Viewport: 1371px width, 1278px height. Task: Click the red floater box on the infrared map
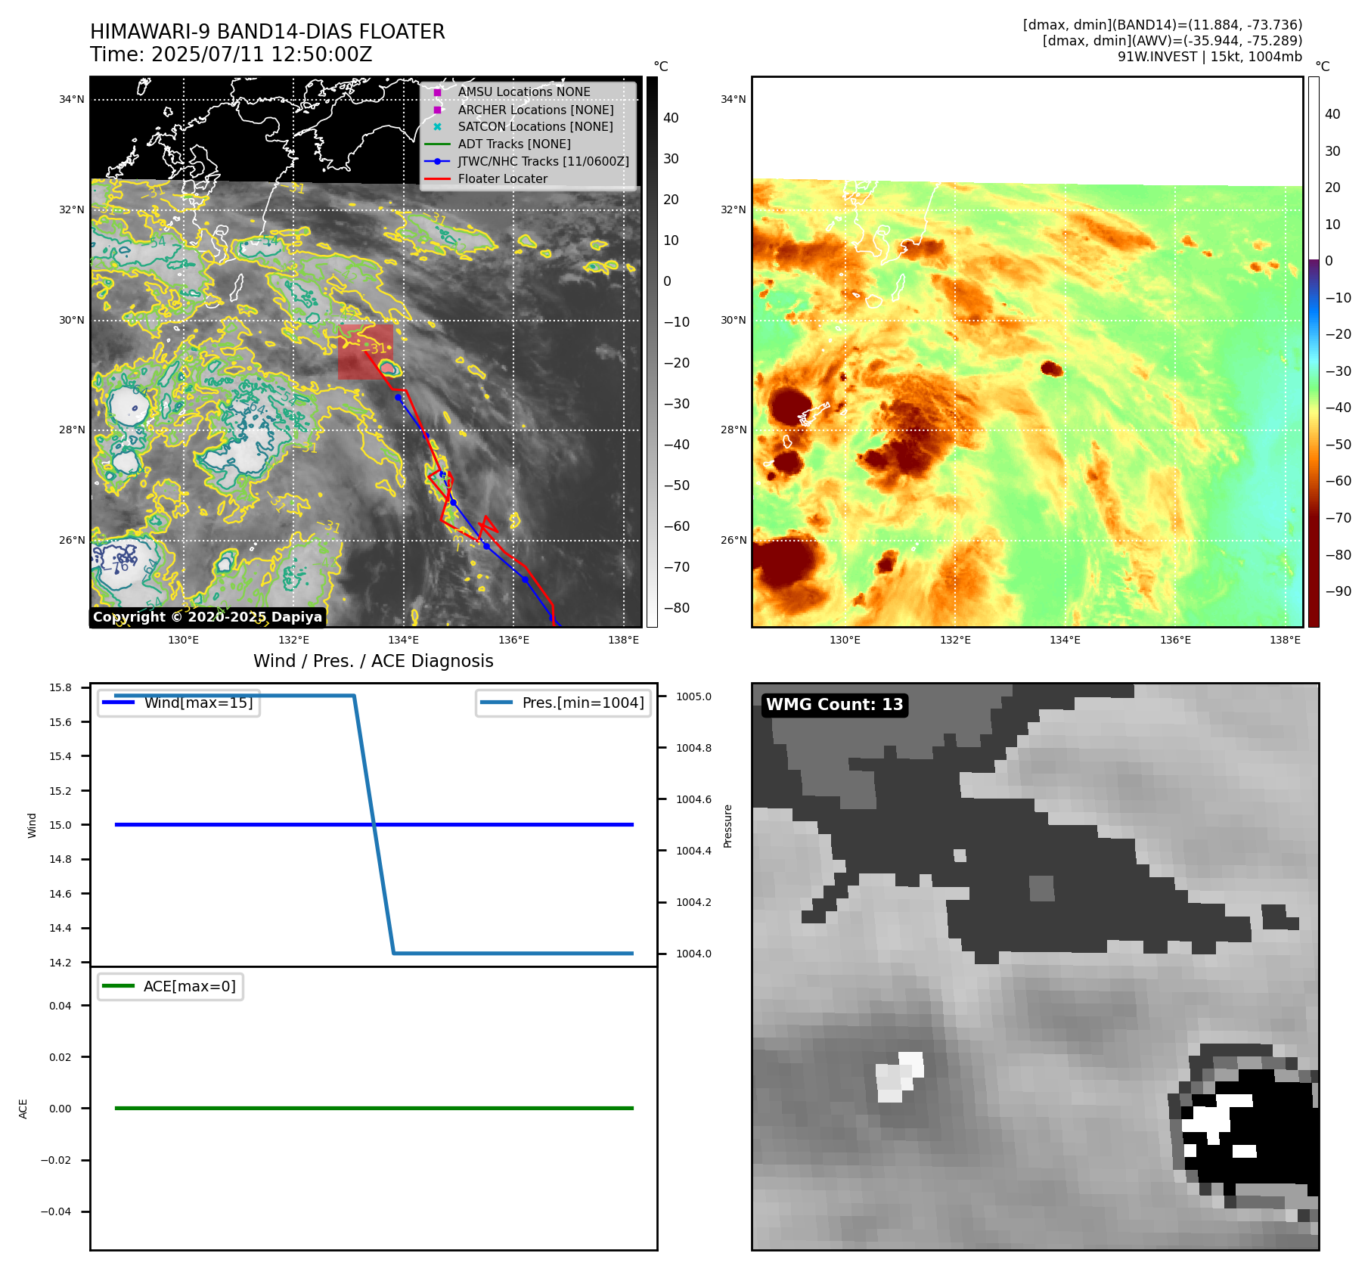[x=365, y=352]
